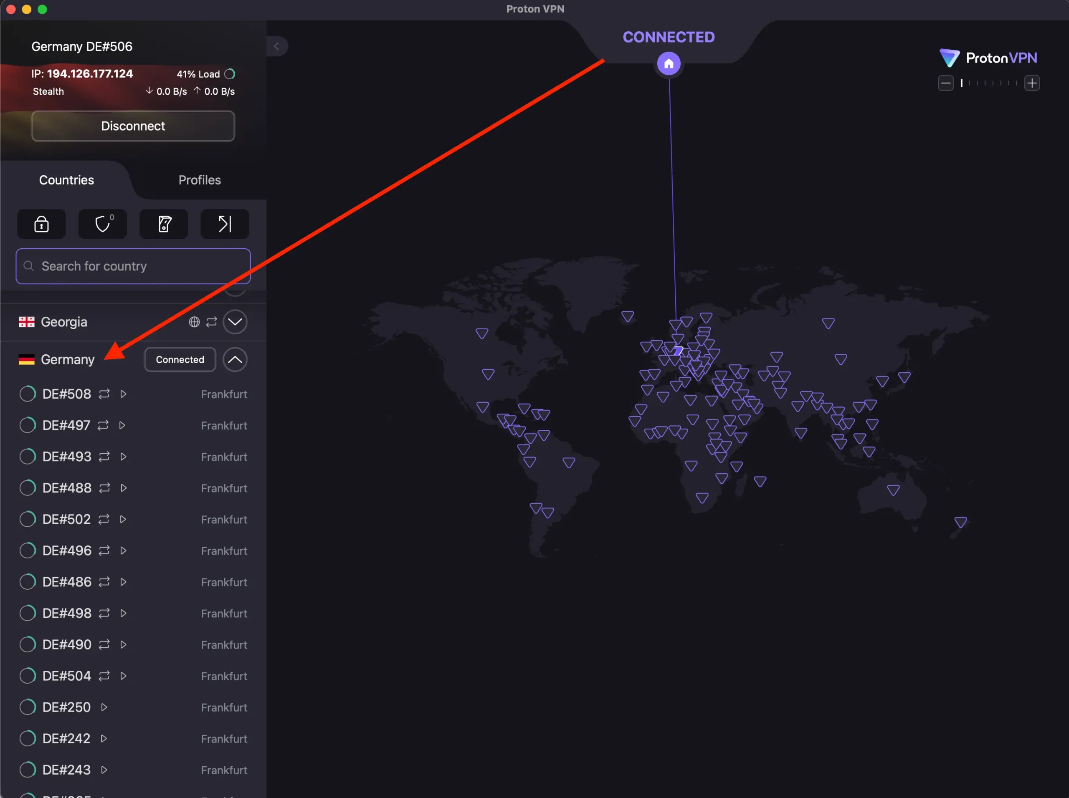The height and width of the screenshot is (798, 1069).
Task: Expand the Georgia country server list
Action: point(236,322)
